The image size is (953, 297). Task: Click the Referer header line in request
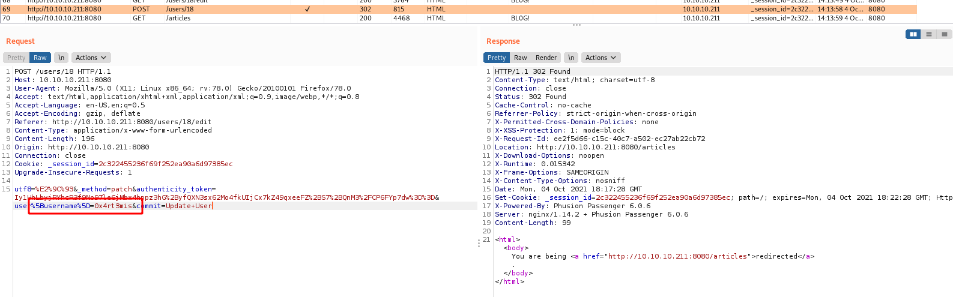[x=113, y=122]
